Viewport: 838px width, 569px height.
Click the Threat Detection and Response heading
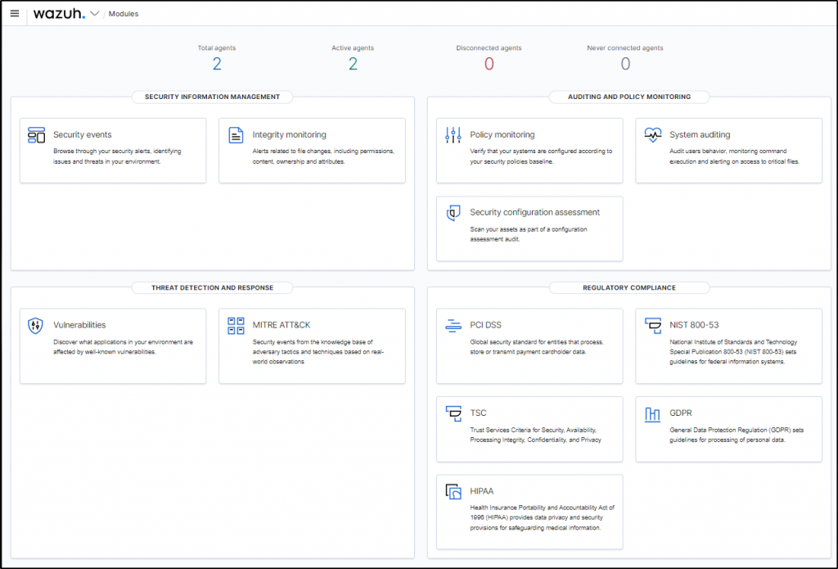click(x=212, y=287)
